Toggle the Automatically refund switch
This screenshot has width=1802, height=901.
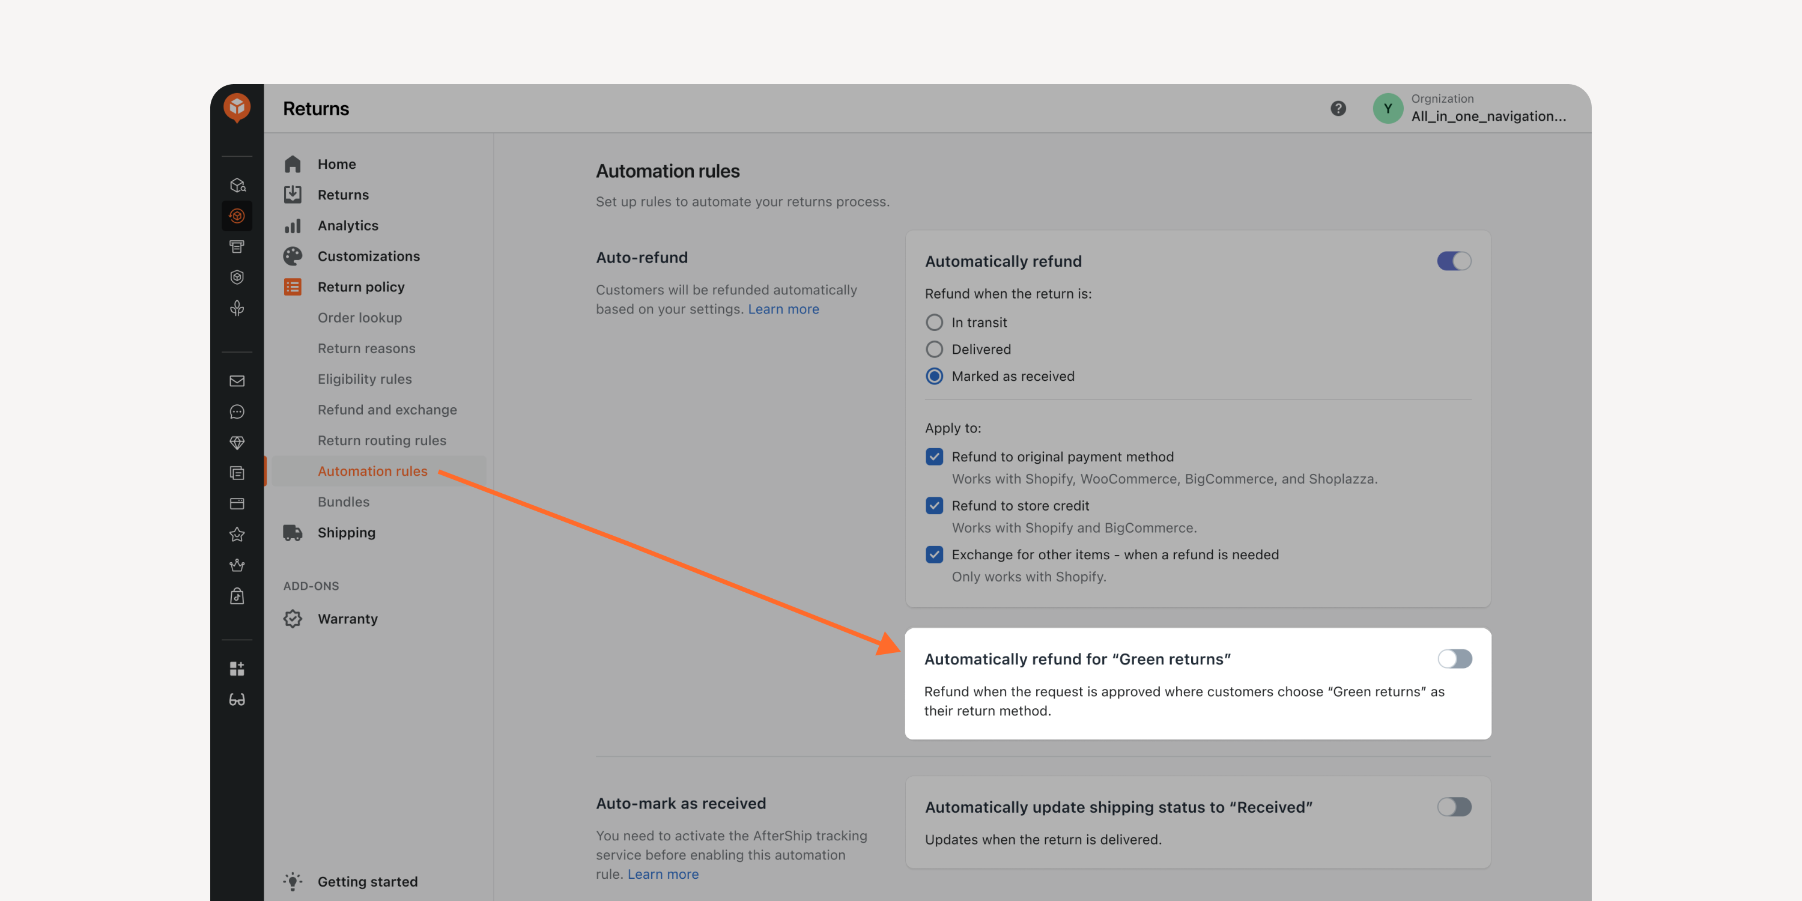(x=1454, y=261)
